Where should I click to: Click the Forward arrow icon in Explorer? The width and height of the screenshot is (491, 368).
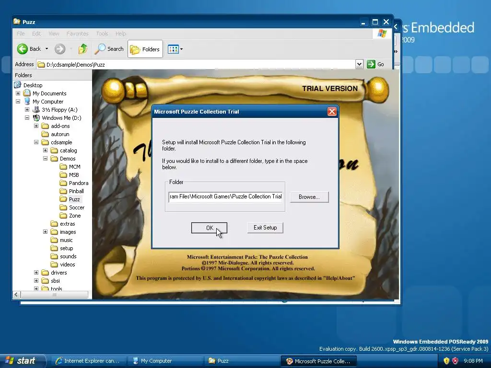[60, 49]
